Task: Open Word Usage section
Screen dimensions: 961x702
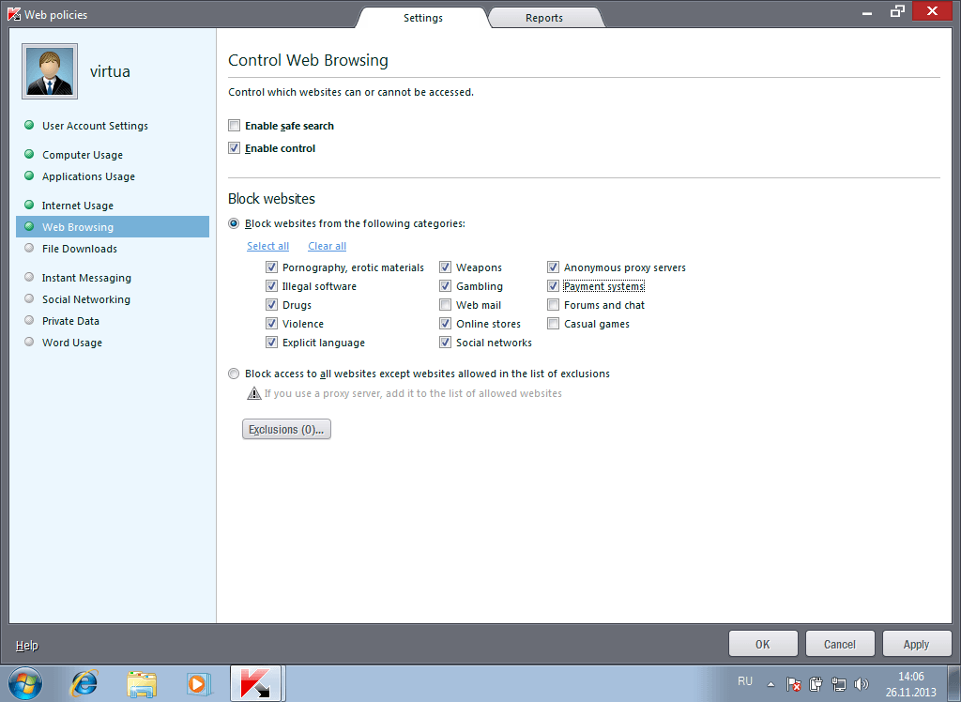Action: point(71,343)
